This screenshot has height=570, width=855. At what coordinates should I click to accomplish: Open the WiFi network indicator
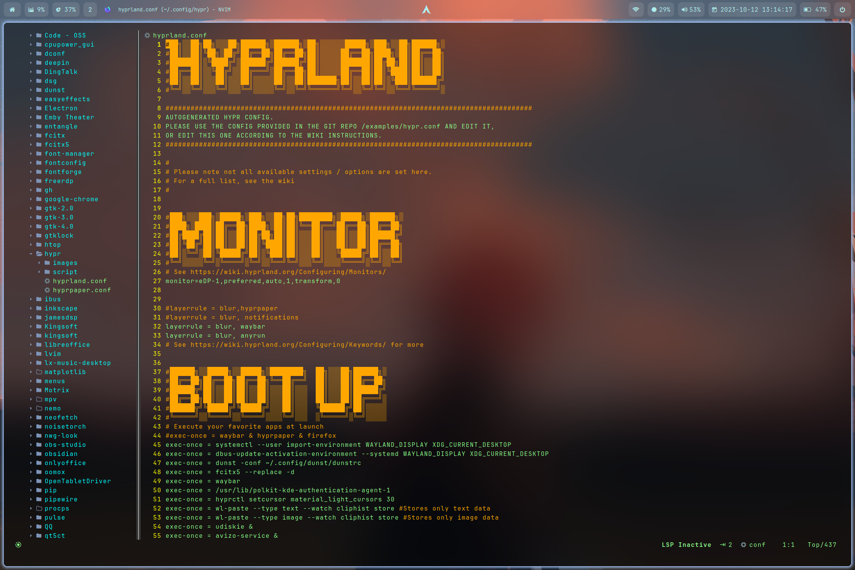click(636, 9)
